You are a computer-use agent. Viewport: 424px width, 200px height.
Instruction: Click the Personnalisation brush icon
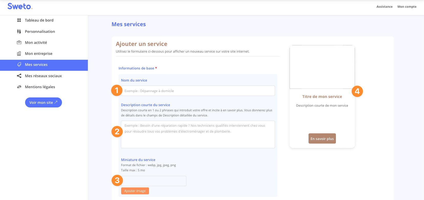tap(19, 32)
